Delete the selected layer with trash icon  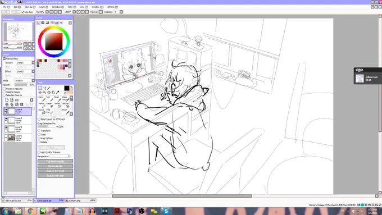[22, 104]
